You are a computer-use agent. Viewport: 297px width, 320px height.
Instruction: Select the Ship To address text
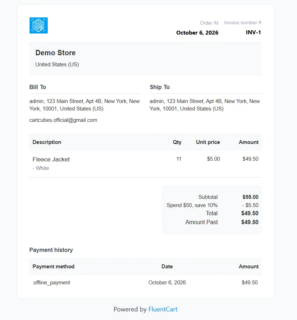205,105
